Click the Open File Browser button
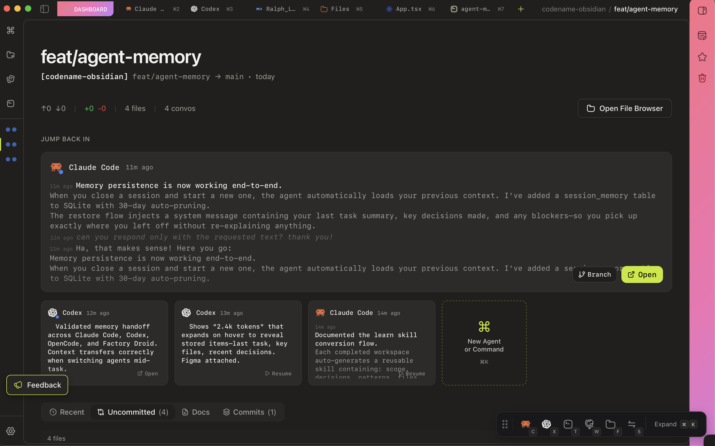The width and height of the screenshot is (715, 446). [x=624, y=108]
